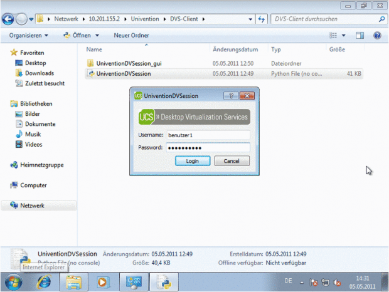The height and width of the screenshot is (292, 389).
Task: Focus the Username input field
Action: coord(208,135)
